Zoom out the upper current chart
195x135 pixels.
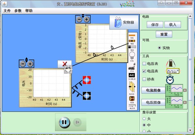pos(79,19)
